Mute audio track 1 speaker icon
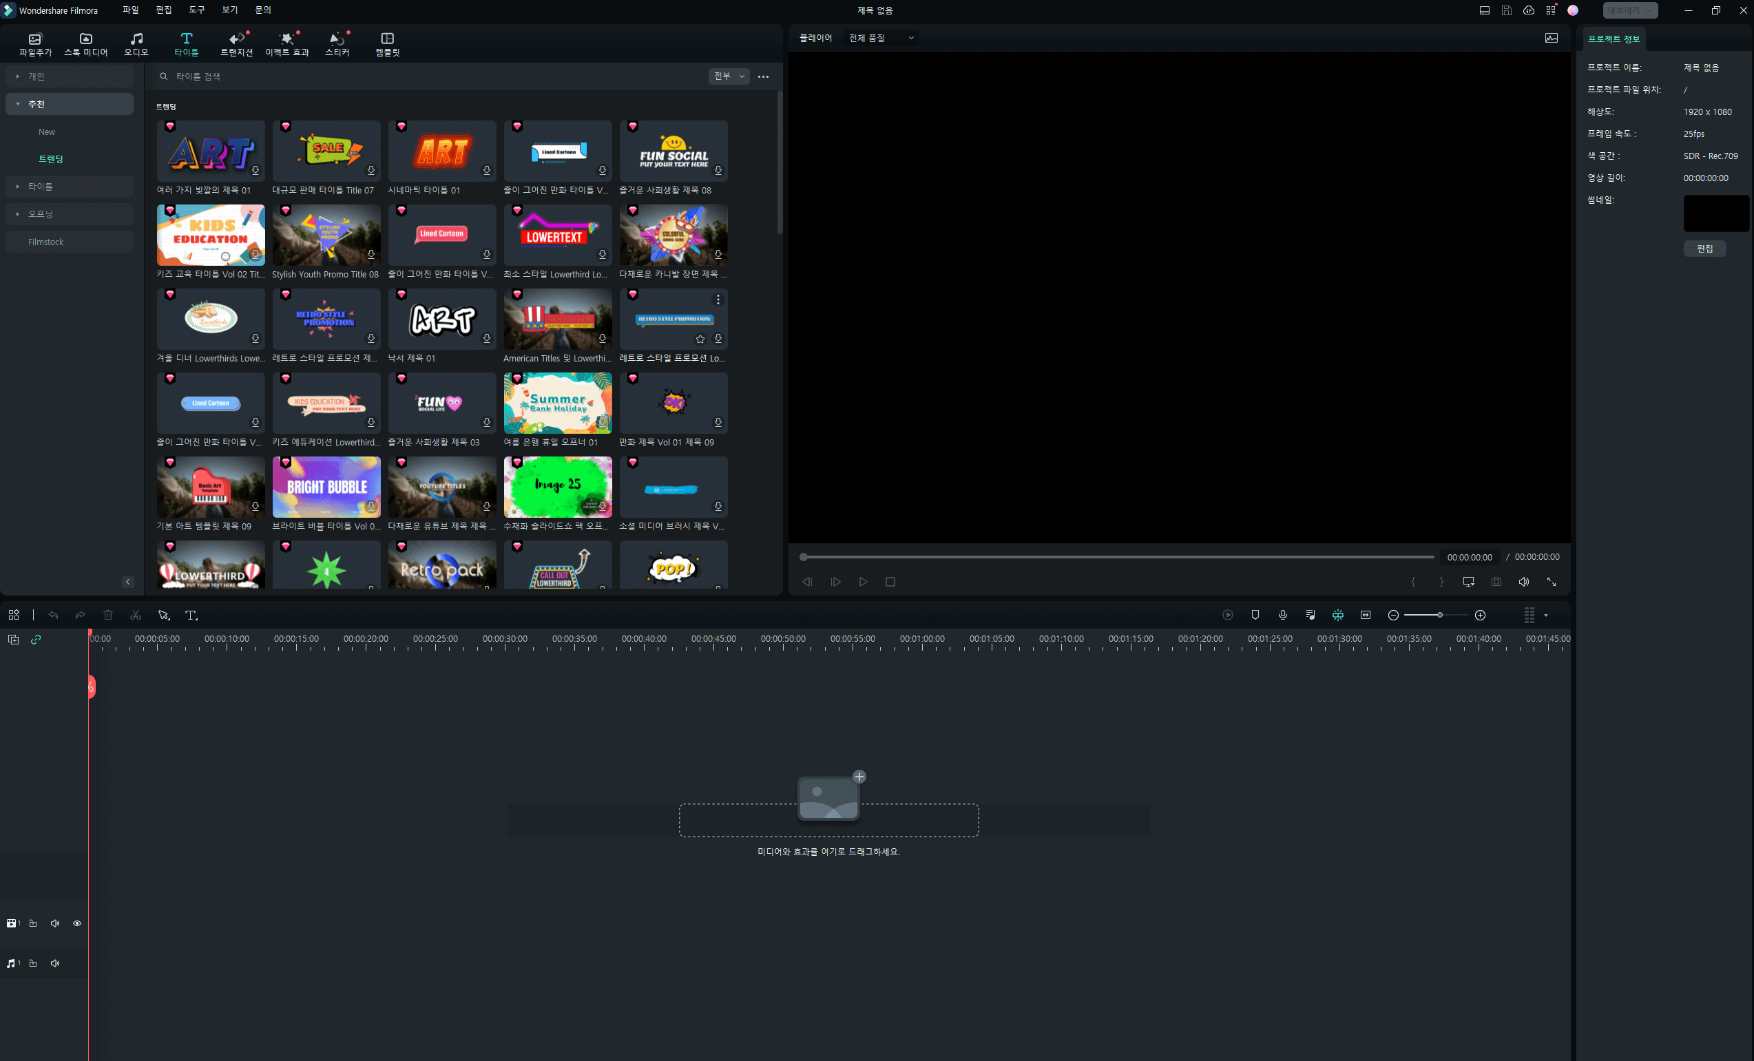 (x=55, y=963)
